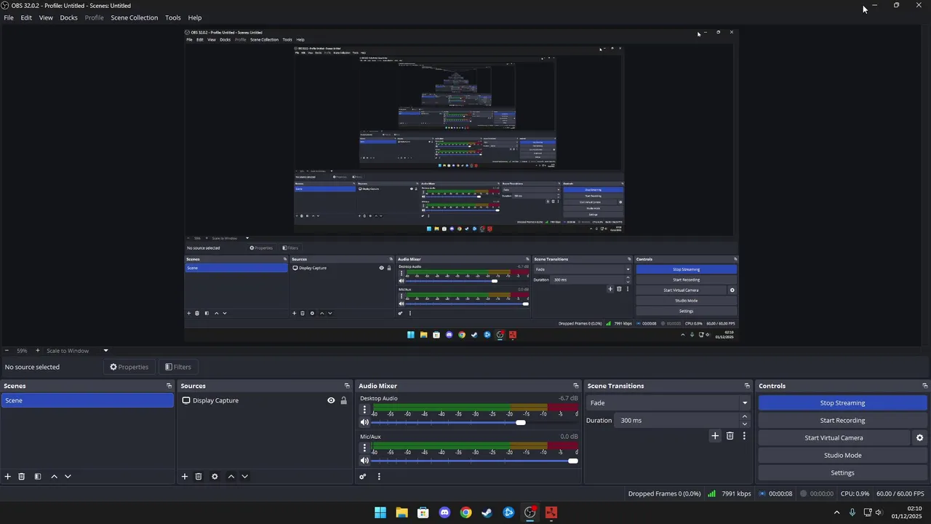Float the Scenes dock panel
The height and width of the screenshot is (524, 931).
click(x=169, y=386)
